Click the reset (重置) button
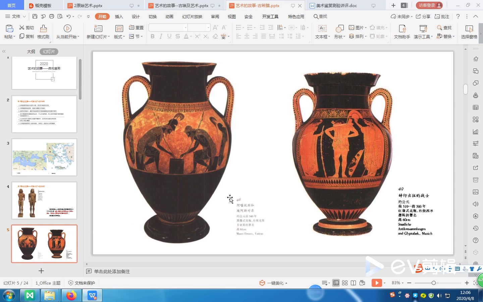The height and width of the screenshot is (302, 483). [136, 28]
